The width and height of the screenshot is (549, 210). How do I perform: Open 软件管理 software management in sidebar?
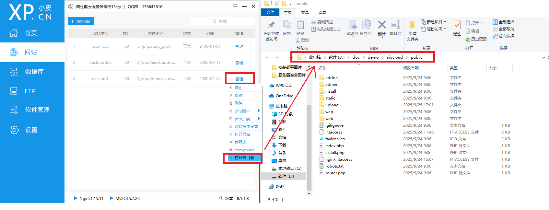(x=32, y=110)
